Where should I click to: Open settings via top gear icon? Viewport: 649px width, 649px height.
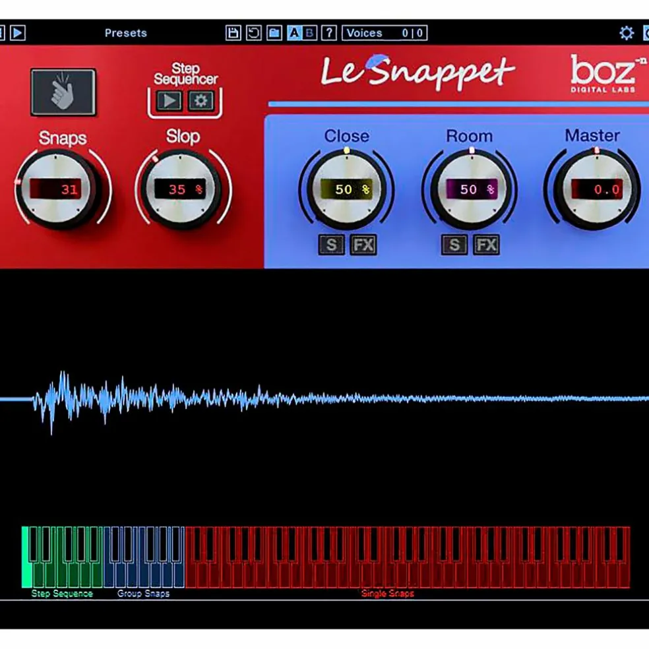point(626,33)
